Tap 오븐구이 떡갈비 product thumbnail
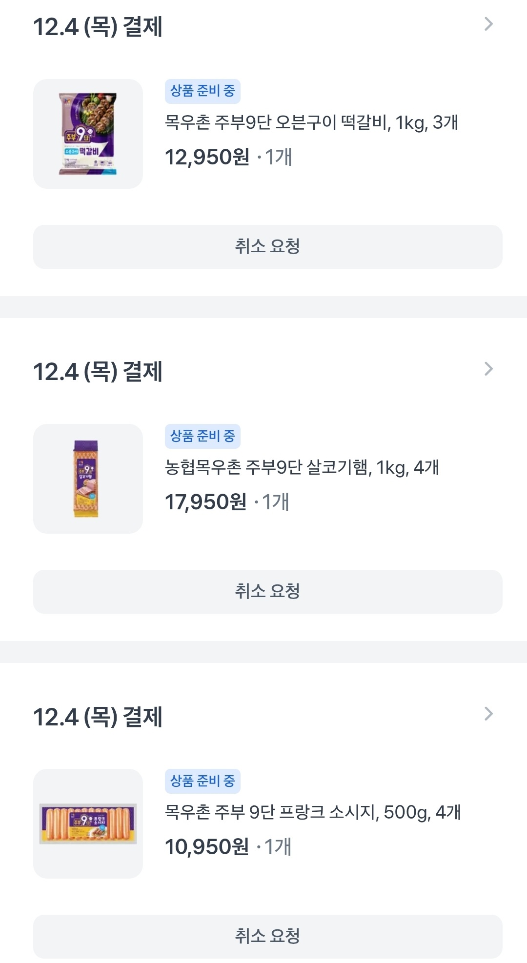This screenshot has height=963, width=527. coord(88,134)
